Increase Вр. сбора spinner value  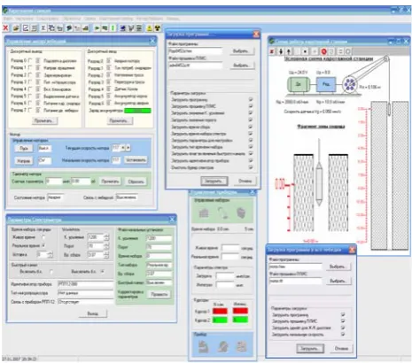(x=106, y=252)
